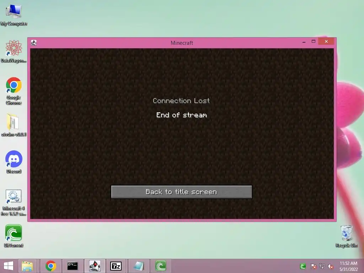Switch to Chrome in the taskbar
Screen dimensions: 364x273
[x=51, y=266]
